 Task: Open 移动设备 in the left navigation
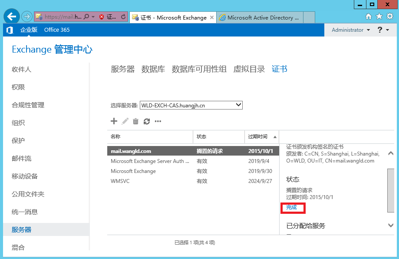click(x=25, y=176)
